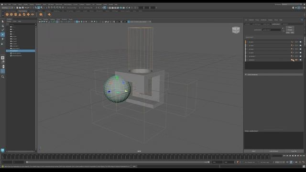
Task: Click the orange star shelf icon
Action: click(x=49, y=14)
